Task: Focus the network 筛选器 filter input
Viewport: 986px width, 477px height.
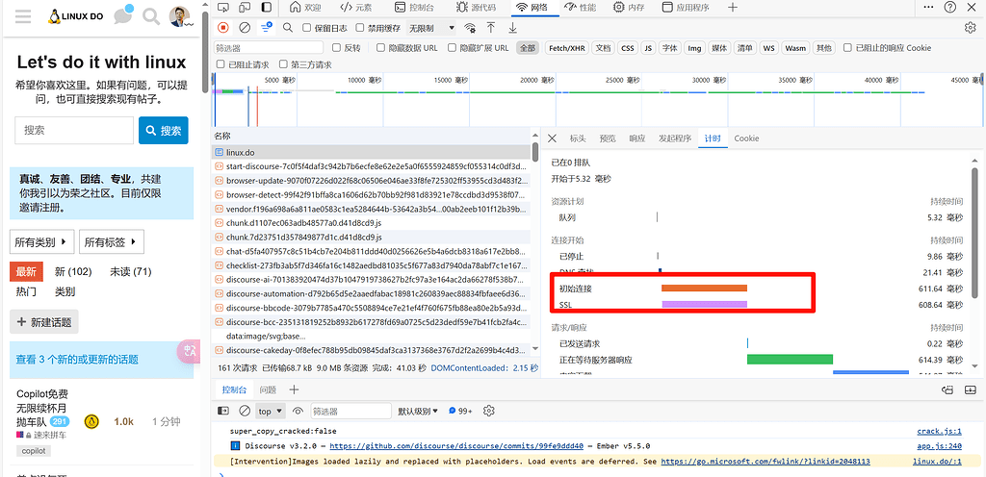Action: pos(268,48)
